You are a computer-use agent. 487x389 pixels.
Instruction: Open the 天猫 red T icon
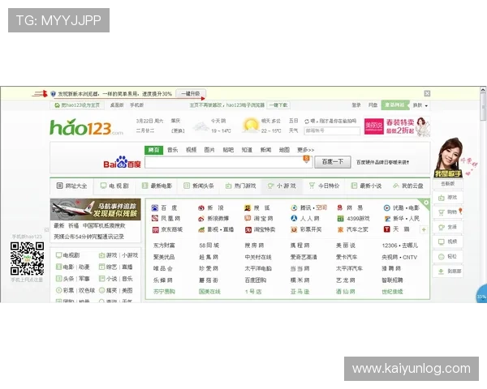386,229
